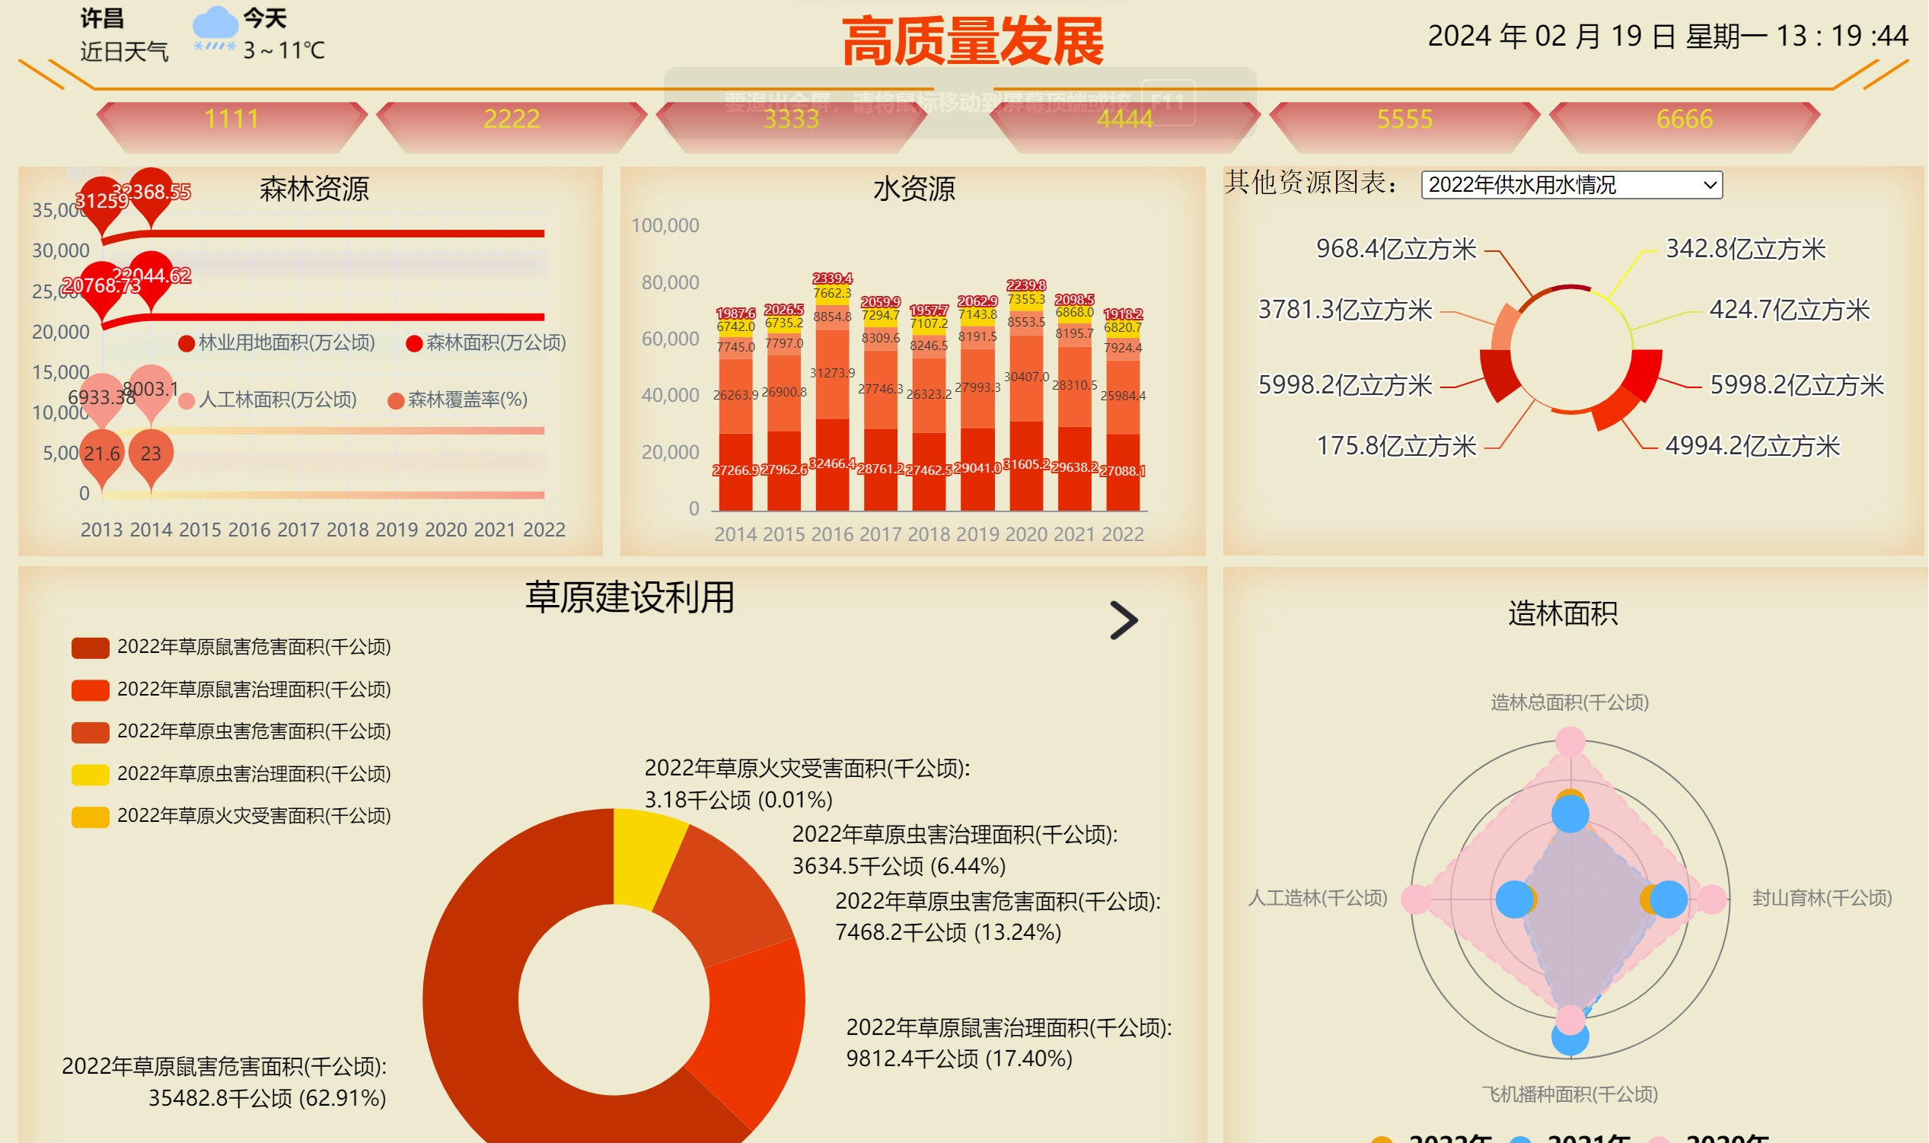Click the 424.7亿立方米 label
Viewport: 1929px width, 1143px height.
(x=1790, y=310)
